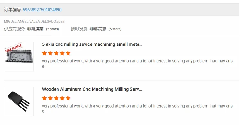Screen dimensions: 241x128
Task: Click the first star under 5 axis cnc milling
Action: click(x=45, y=53)
